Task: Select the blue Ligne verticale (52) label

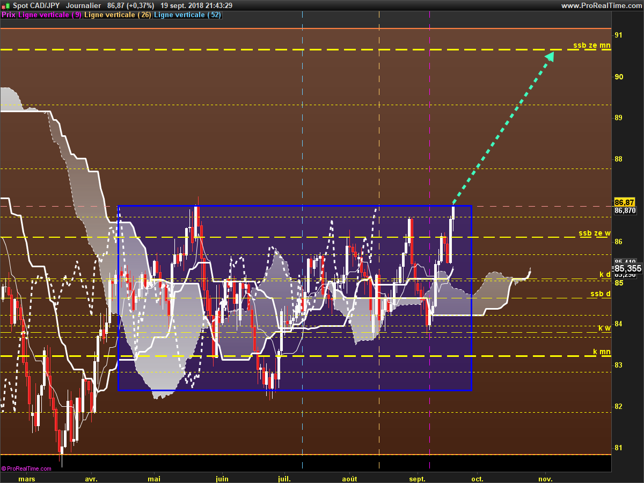Action: [x=187, y=15]
